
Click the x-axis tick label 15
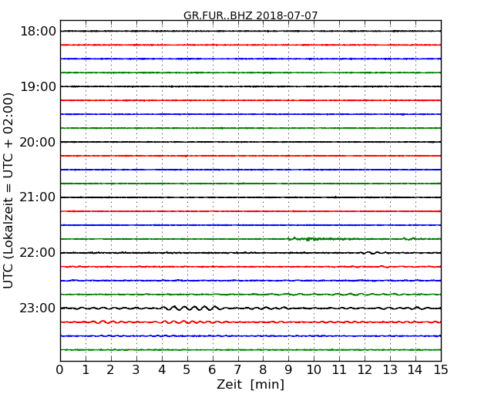point(441,370)
